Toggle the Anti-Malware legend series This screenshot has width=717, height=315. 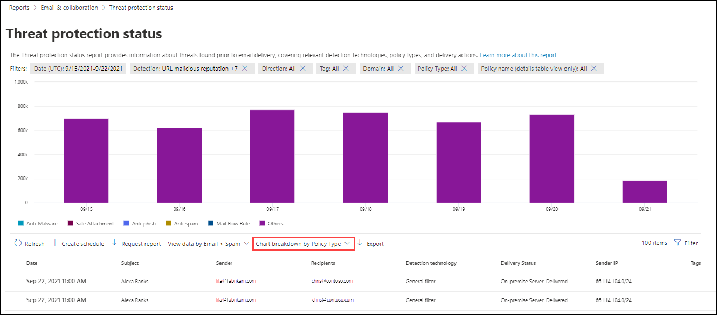(x=37, y=223)
